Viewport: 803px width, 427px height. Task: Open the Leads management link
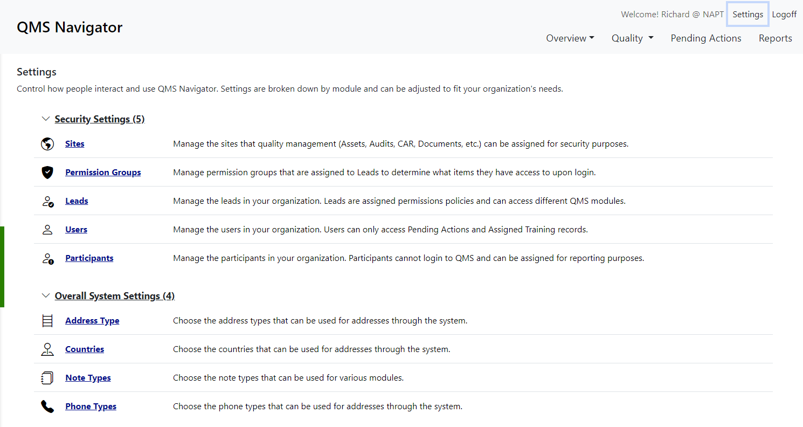click(x=77, y=201)
